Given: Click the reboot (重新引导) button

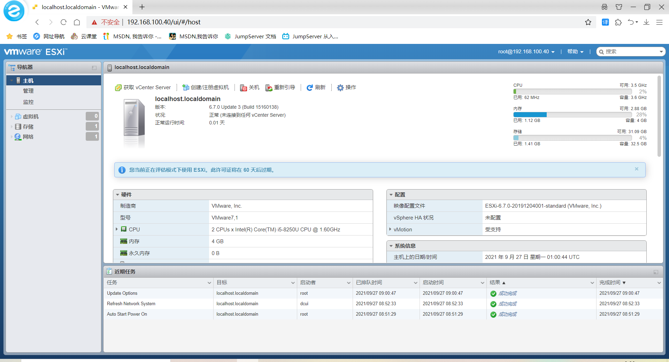Looking at the screenshot, I should [x=280, y=87].
